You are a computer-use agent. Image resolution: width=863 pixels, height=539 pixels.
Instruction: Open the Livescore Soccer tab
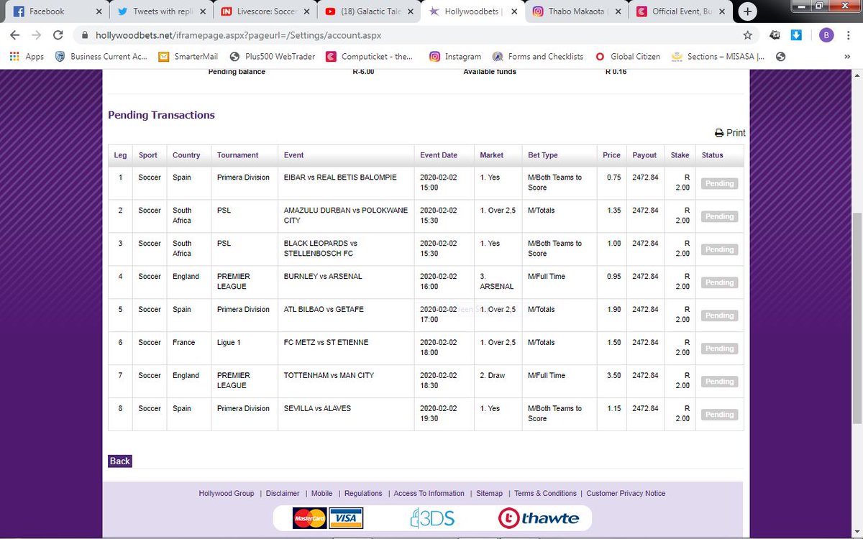[x=262, y=11]
